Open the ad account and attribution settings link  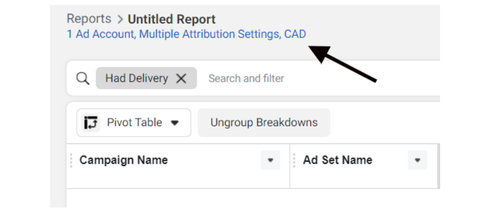coord(186,34)
